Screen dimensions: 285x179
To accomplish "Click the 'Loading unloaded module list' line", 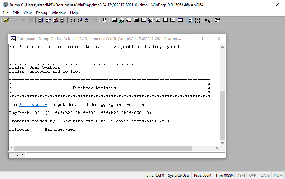I will pyautogui.click(x=45, y=72).
